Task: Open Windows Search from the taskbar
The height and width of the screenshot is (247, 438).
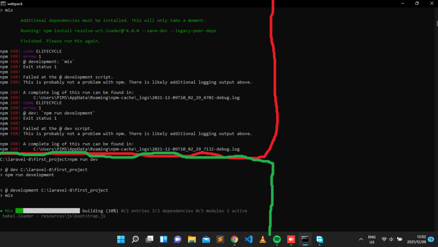Action: pyautogui.click(x=135, y=239)
